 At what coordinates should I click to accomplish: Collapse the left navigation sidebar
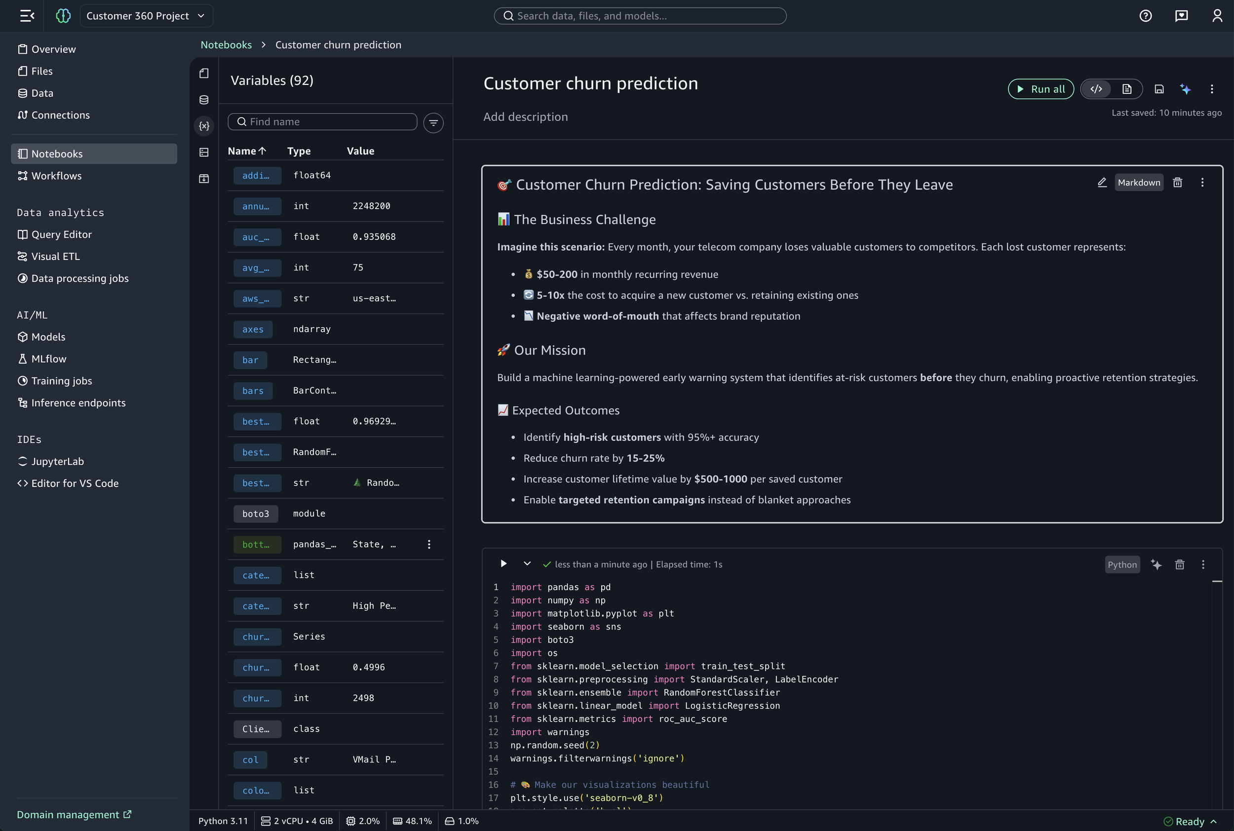click(x=27, y=15)
